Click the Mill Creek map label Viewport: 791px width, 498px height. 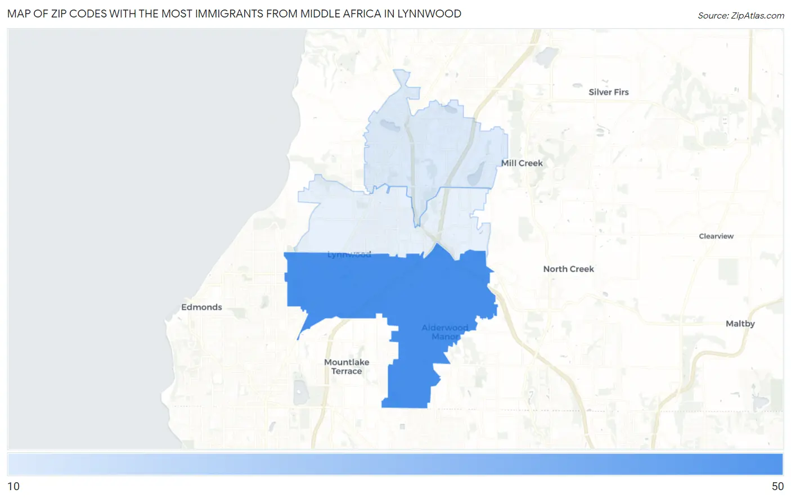click(522, 163)
